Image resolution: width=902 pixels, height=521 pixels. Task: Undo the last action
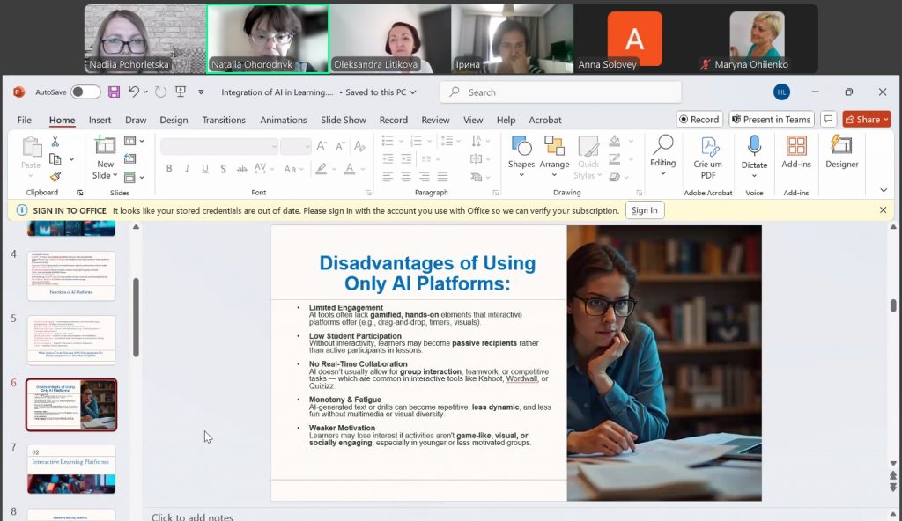coord(134,92)
